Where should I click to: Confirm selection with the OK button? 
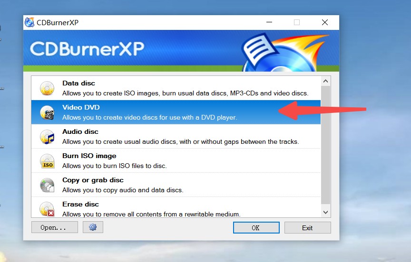(x=256, y=228)
